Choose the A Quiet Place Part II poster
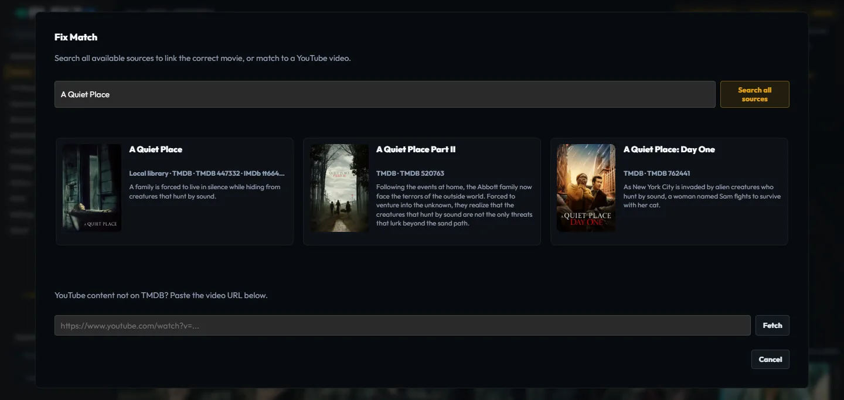The image size is (844, 400). pos(339,187)
